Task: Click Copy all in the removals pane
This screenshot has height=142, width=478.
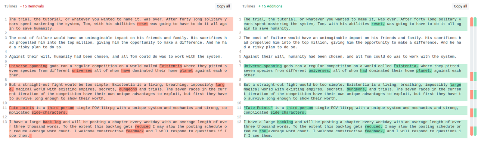Action: point(223,6)
